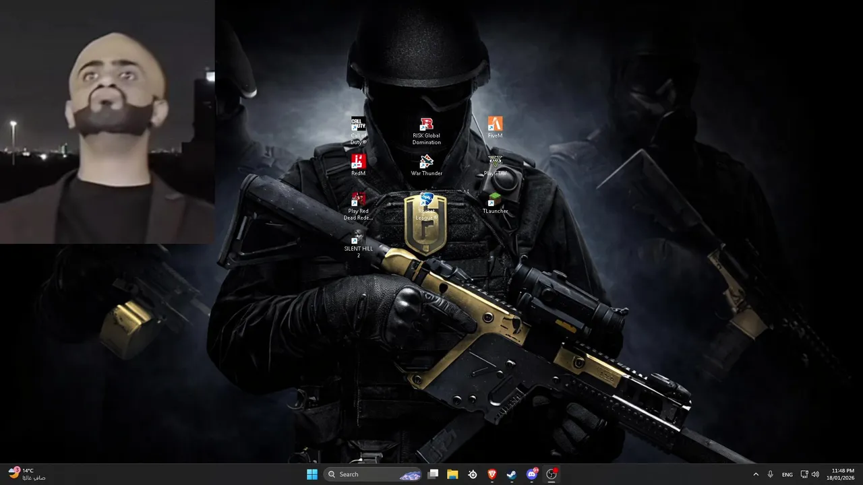Open the Call of Duty desktop shortcut
Viewport: 863px width, 485px height.
[359, 131]
